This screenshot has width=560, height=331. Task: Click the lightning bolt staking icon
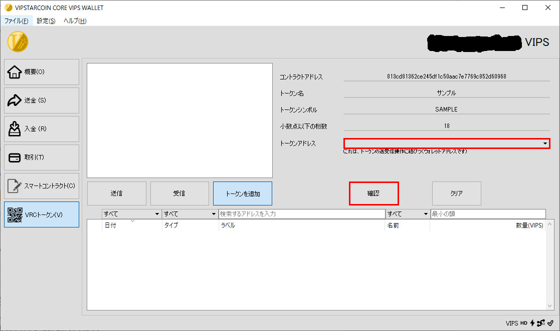click(x=532, y=323)
